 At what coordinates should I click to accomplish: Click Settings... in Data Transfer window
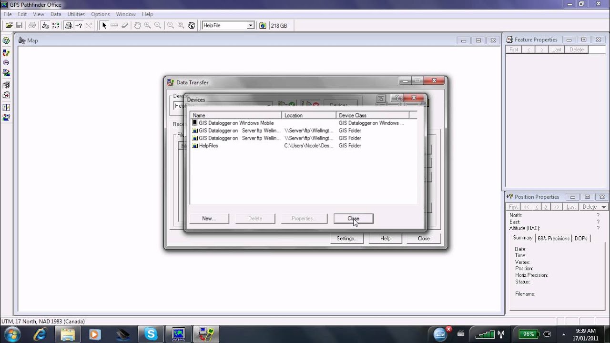(347, 238)
